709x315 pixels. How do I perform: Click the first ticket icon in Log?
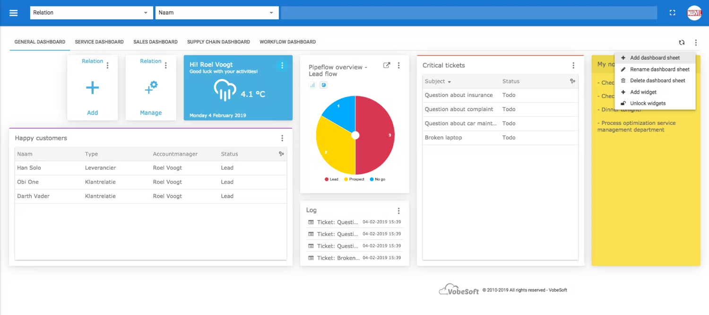point(311,222)
